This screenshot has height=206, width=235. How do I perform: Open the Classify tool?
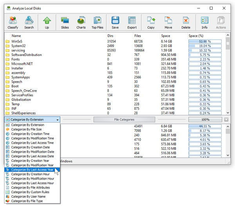point(13,22)
